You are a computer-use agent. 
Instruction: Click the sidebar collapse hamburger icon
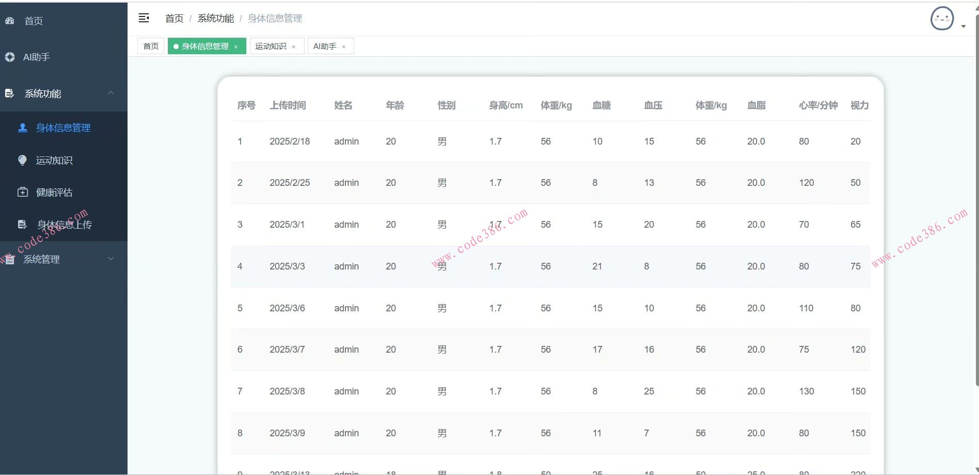[x=144, y=18]
